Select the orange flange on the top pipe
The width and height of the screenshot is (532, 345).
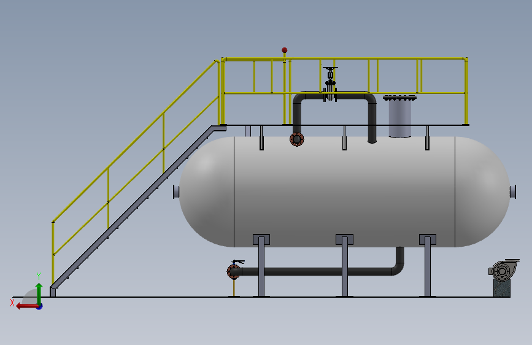pyautogui.click(x=297, y=139)
